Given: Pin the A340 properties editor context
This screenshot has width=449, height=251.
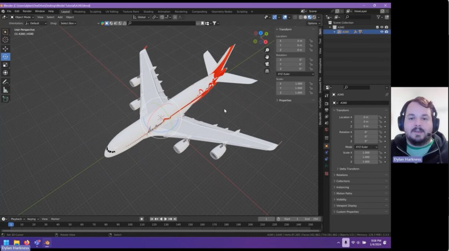Looking at the screenshot, I should 387,95.
